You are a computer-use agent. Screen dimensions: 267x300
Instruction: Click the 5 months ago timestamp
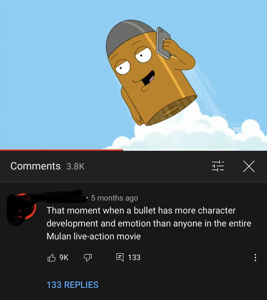(114, 198)
